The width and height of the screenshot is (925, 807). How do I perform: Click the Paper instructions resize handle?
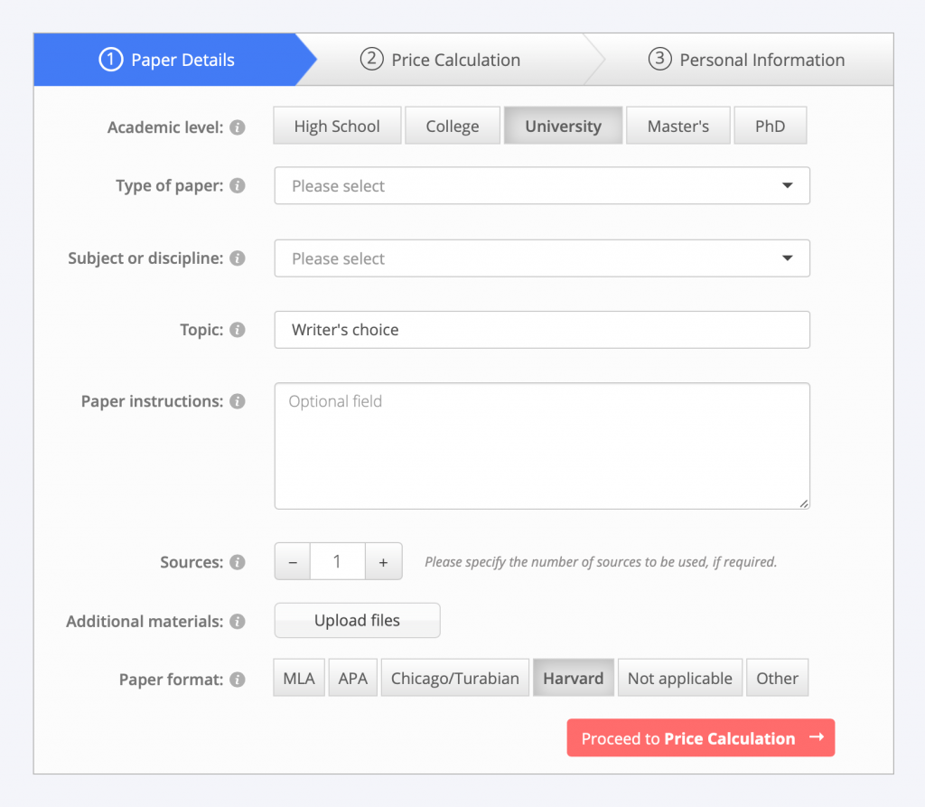[803, 503]
